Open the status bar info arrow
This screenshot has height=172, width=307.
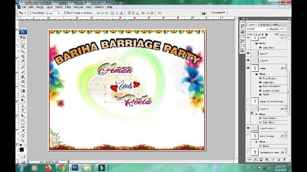point(69,162)
